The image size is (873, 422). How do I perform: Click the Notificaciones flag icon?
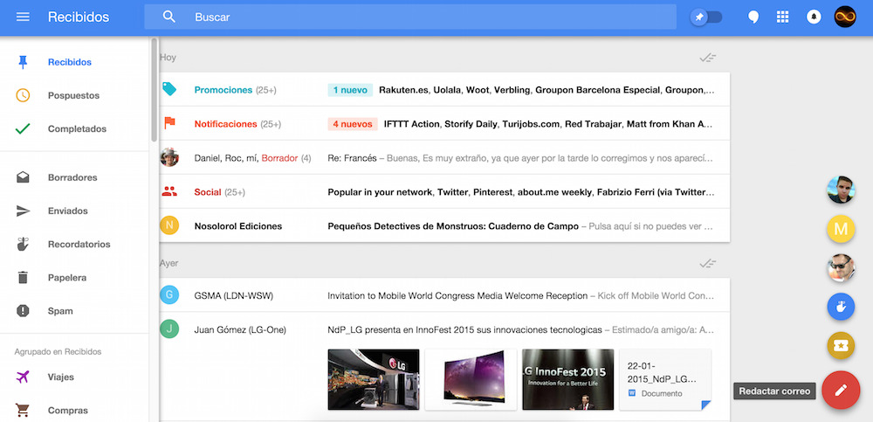click(x=169, y=123)
